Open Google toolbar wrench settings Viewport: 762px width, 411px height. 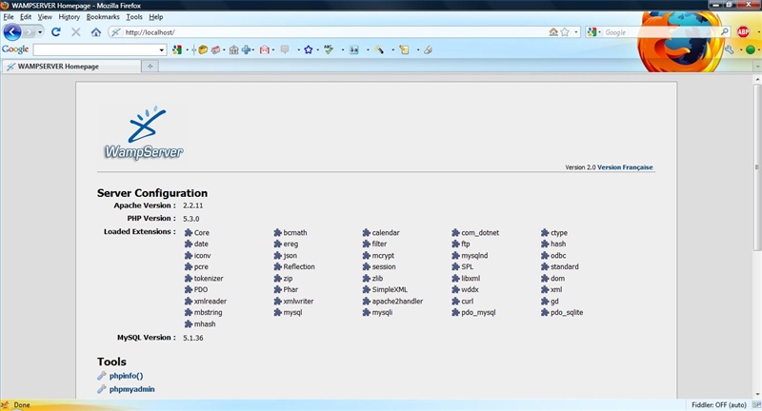(x=729, y=49)
